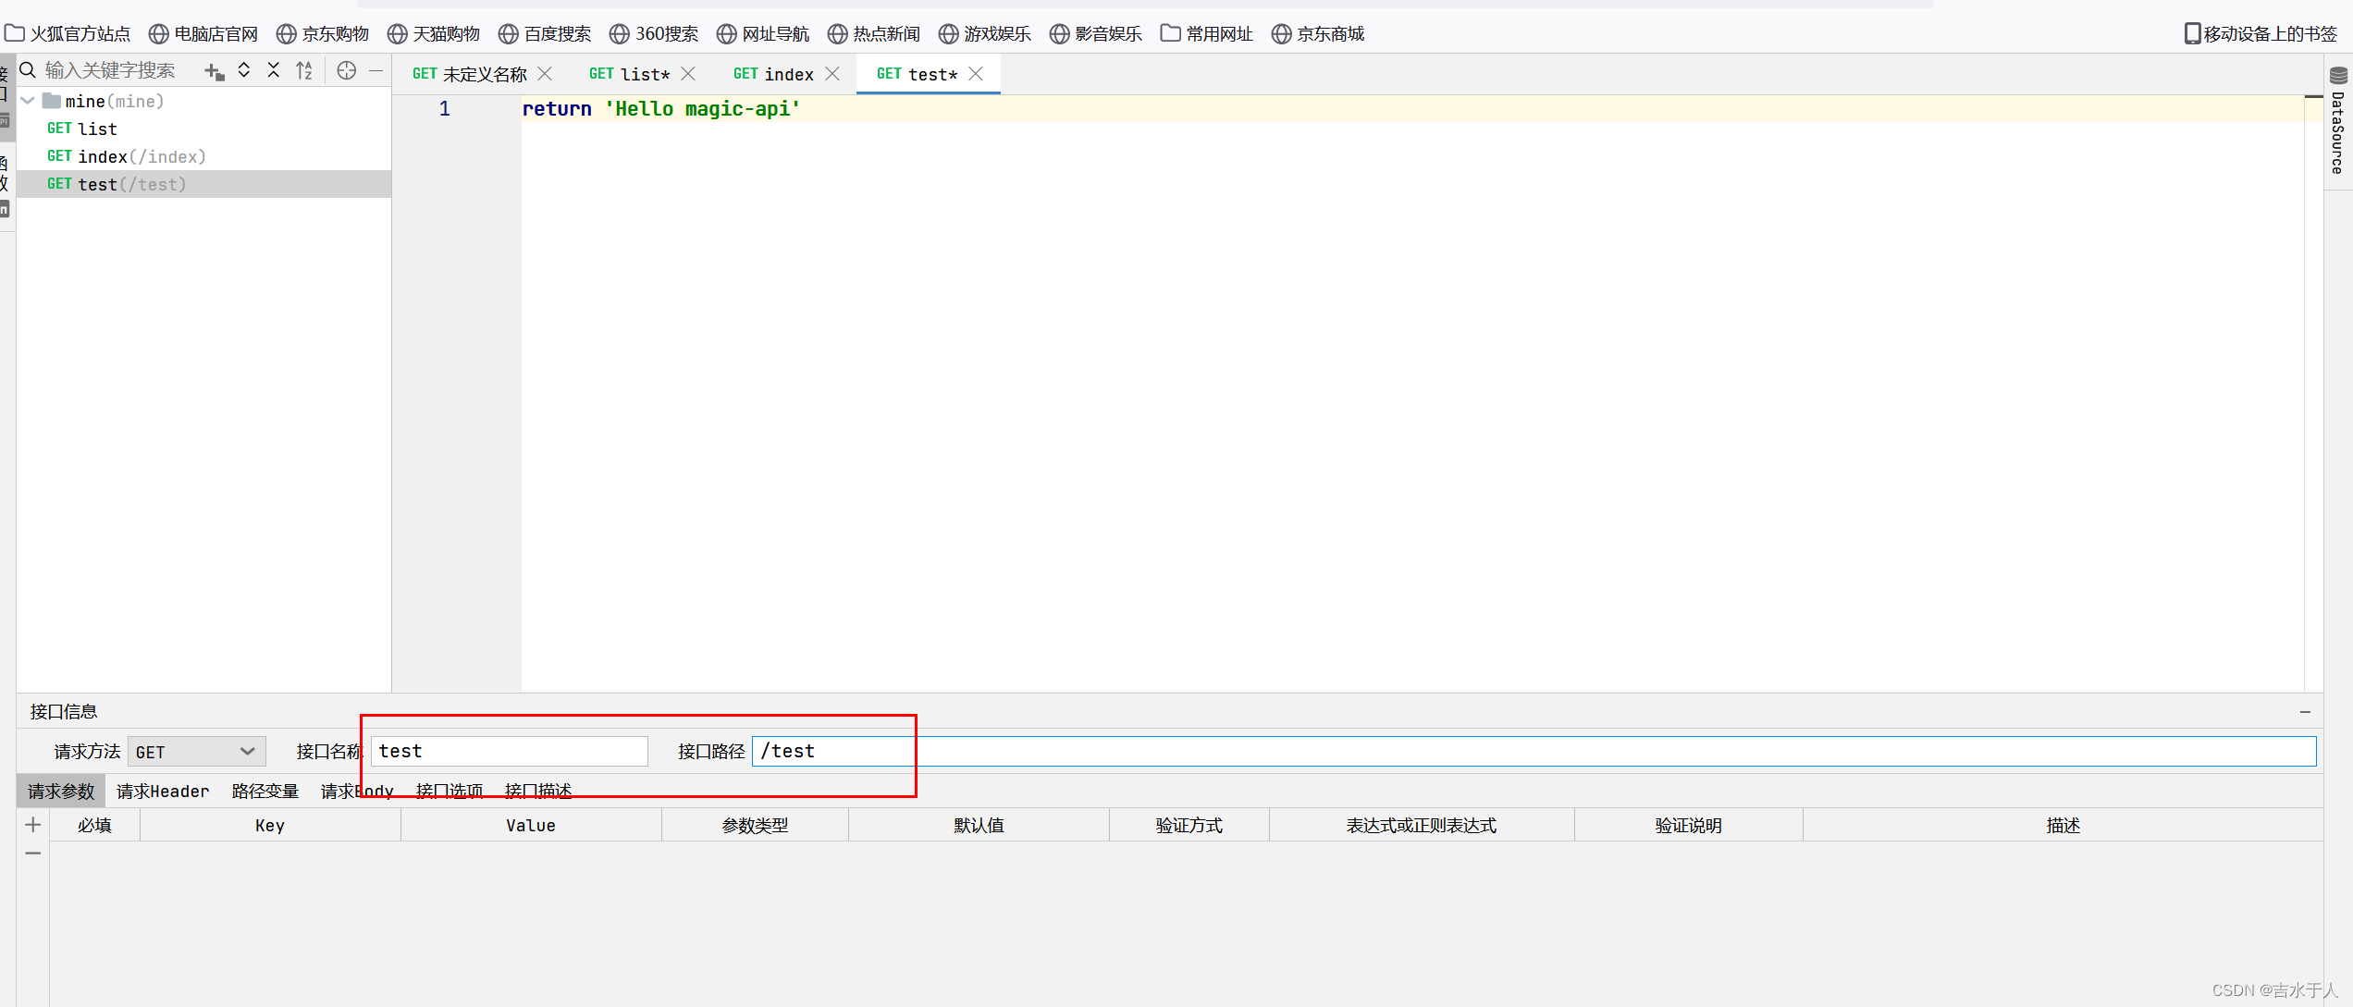Screen dimensions: 2353x1007
Task: Click the new group (plus folder) icon
Action: tap(214, 71)
